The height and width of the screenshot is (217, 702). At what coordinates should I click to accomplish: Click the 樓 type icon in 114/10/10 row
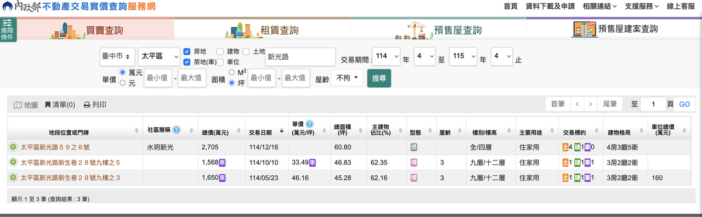[414, 163]
